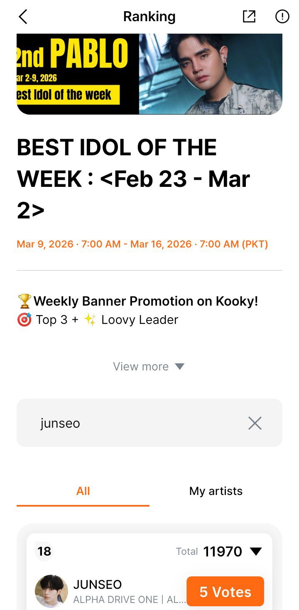Viewport: 299px width, 610px height.
Task: Open the PABLO promotional banner
Action: click(149, 73)
